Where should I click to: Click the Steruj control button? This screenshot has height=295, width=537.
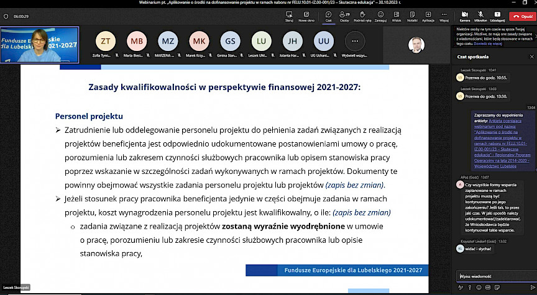pos(289,16)
